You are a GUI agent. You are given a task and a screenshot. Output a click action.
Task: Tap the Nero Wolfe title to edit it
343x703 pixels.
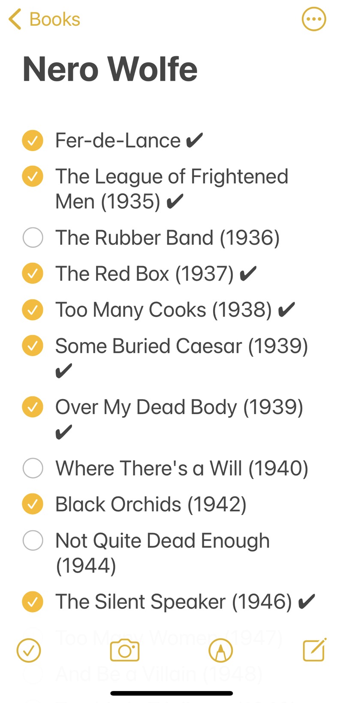(110, 69)
